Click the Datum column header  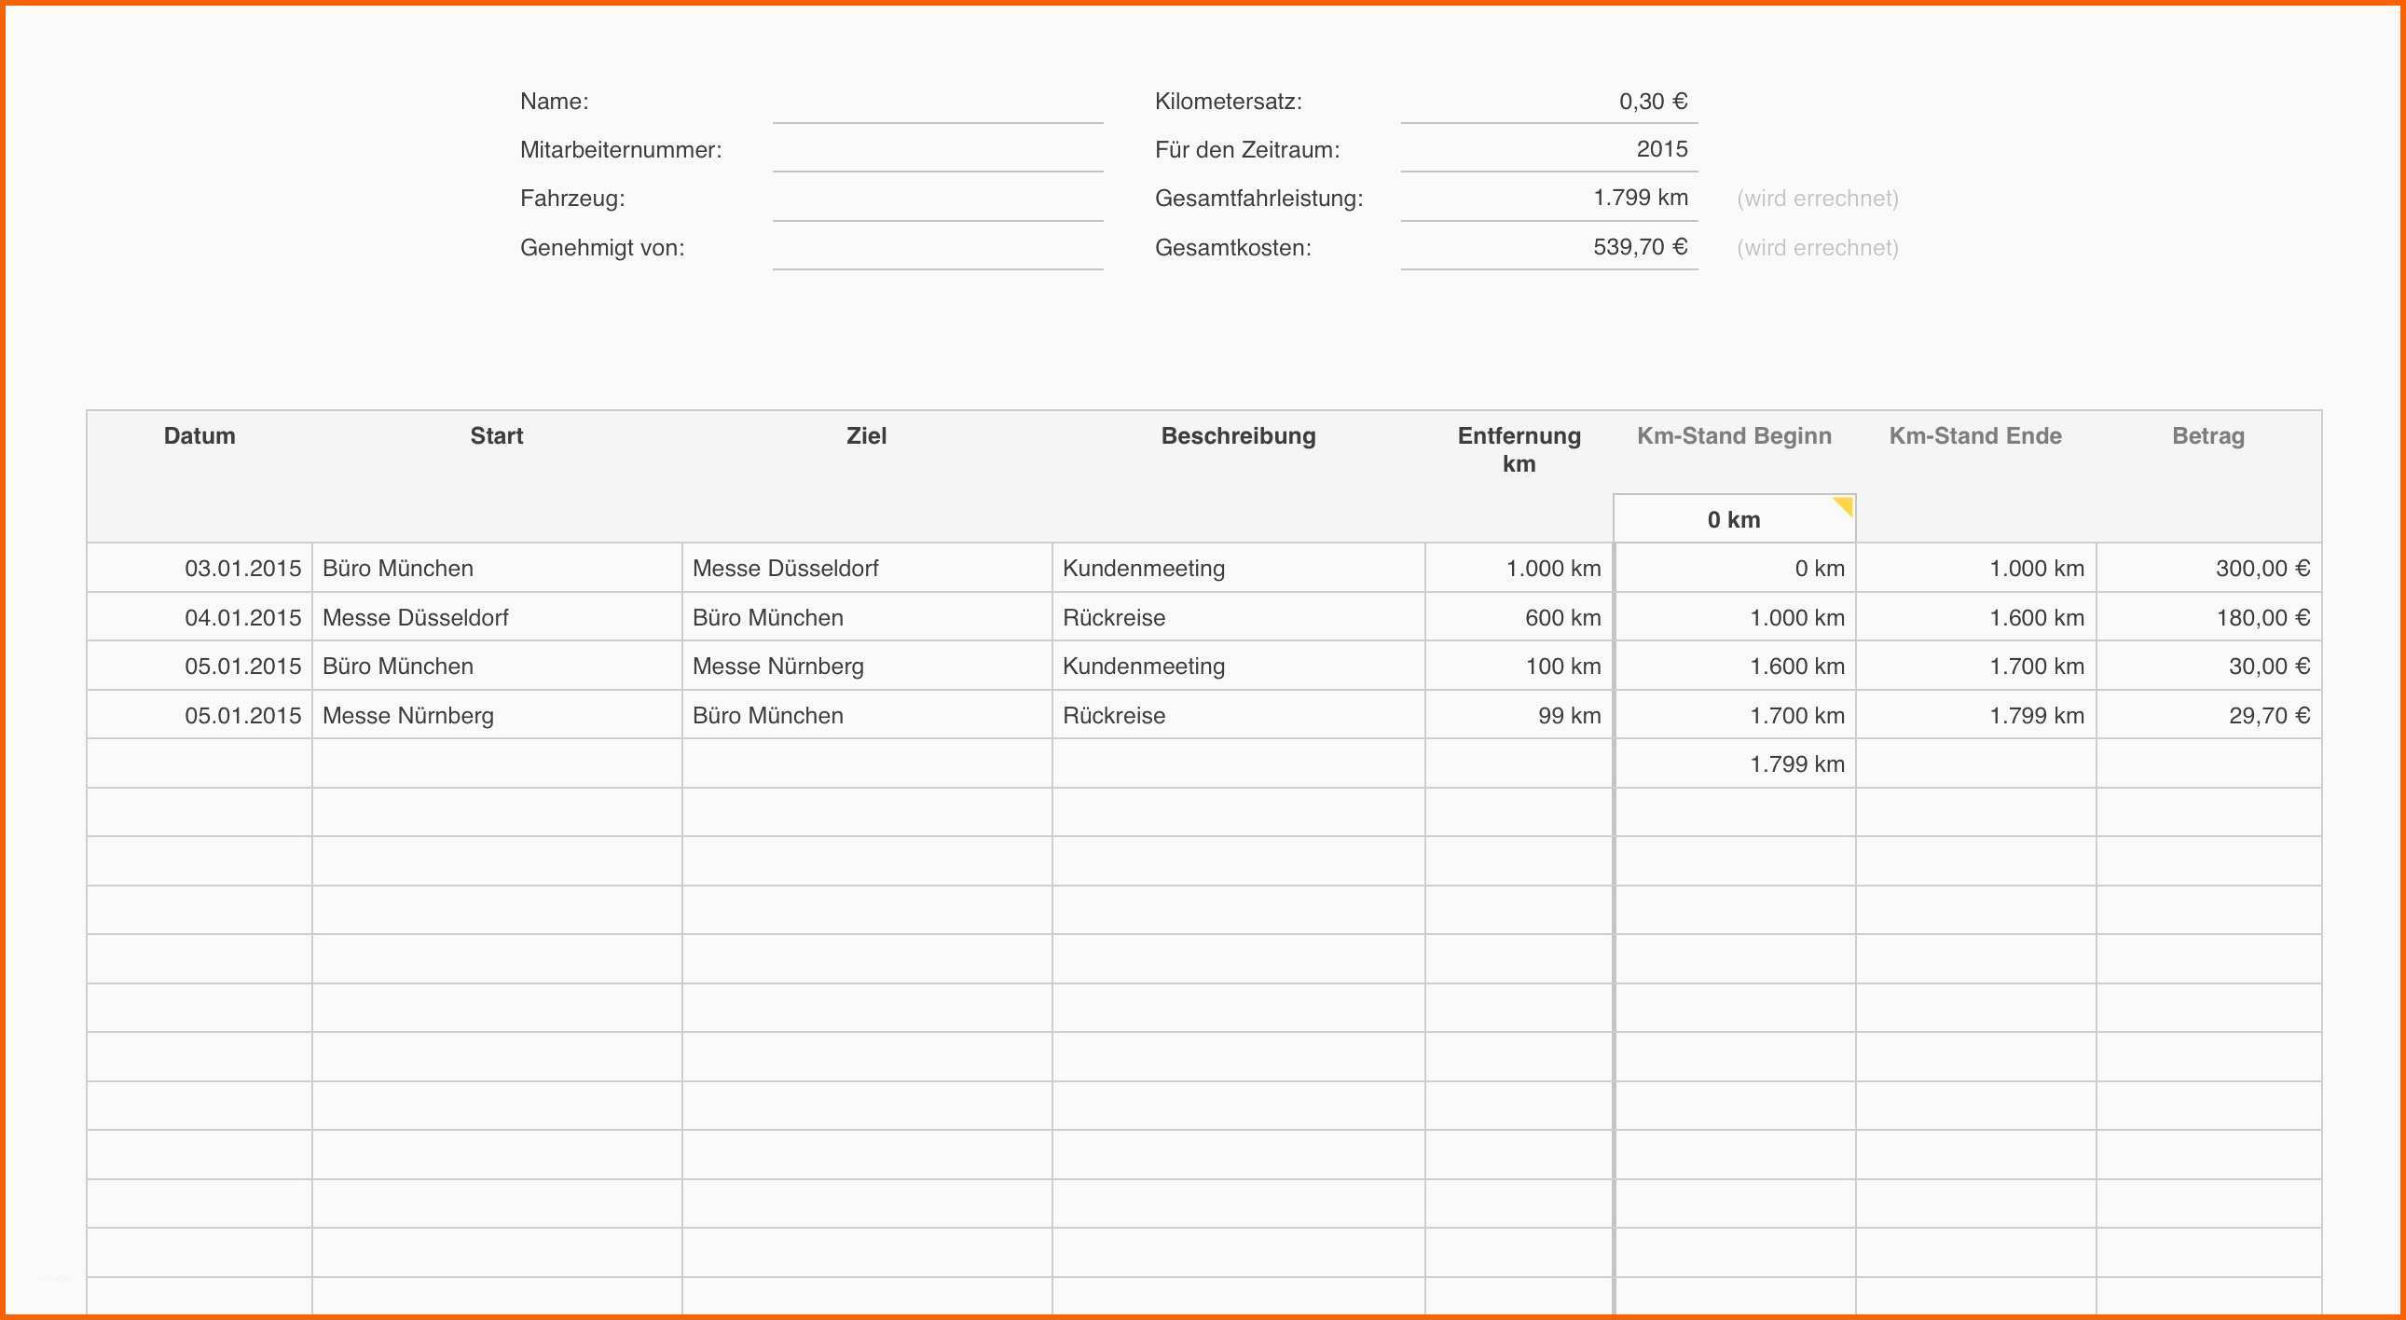point(199,436)
